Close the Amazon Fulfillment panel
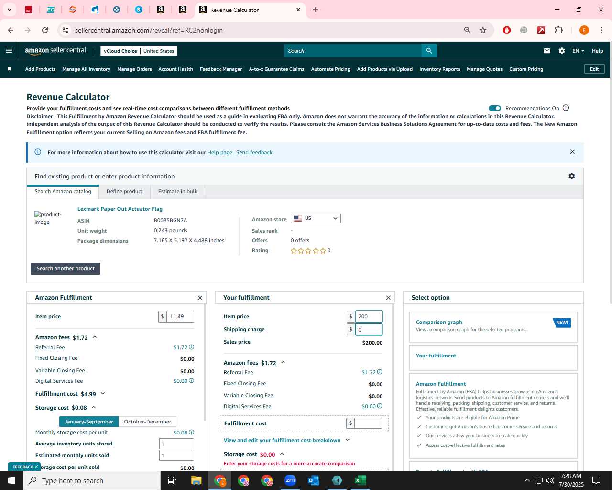Image resolution: width=612 pixels, height=490 pixels. 200,298
